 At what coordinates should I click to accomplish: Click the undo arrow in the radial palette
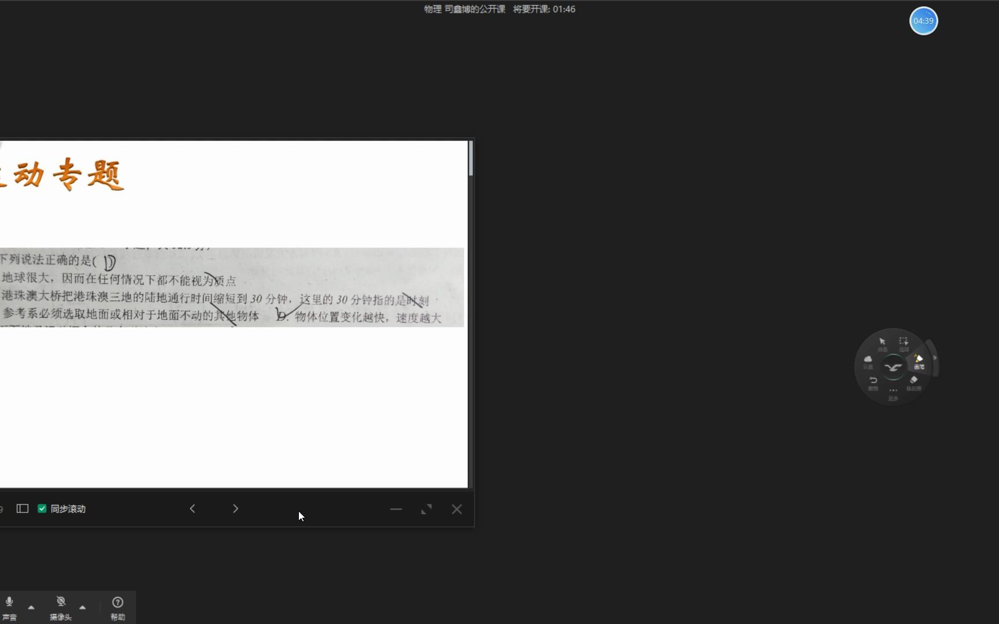(x=873, y=380)
